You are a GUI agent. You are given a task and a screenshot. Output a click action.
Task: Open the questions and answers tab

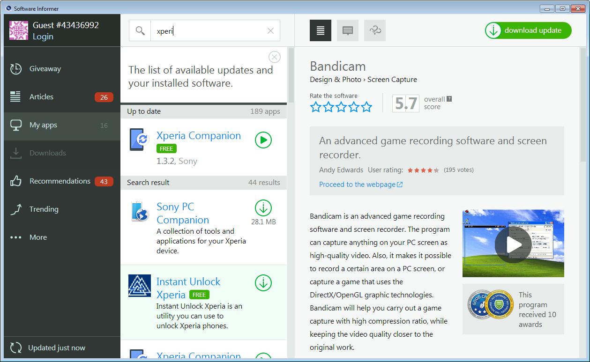[374, 30]
